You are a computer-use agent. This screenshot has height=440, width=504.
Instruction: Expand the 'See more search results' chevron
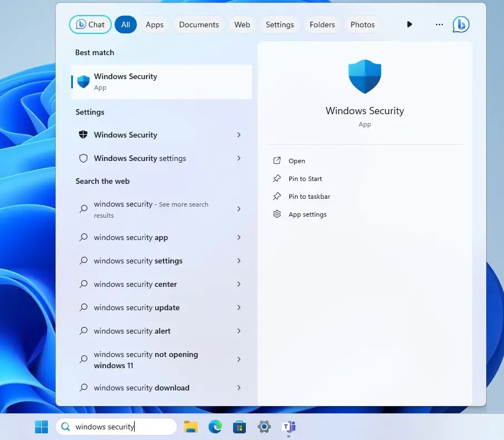click(x=239, y=209)
